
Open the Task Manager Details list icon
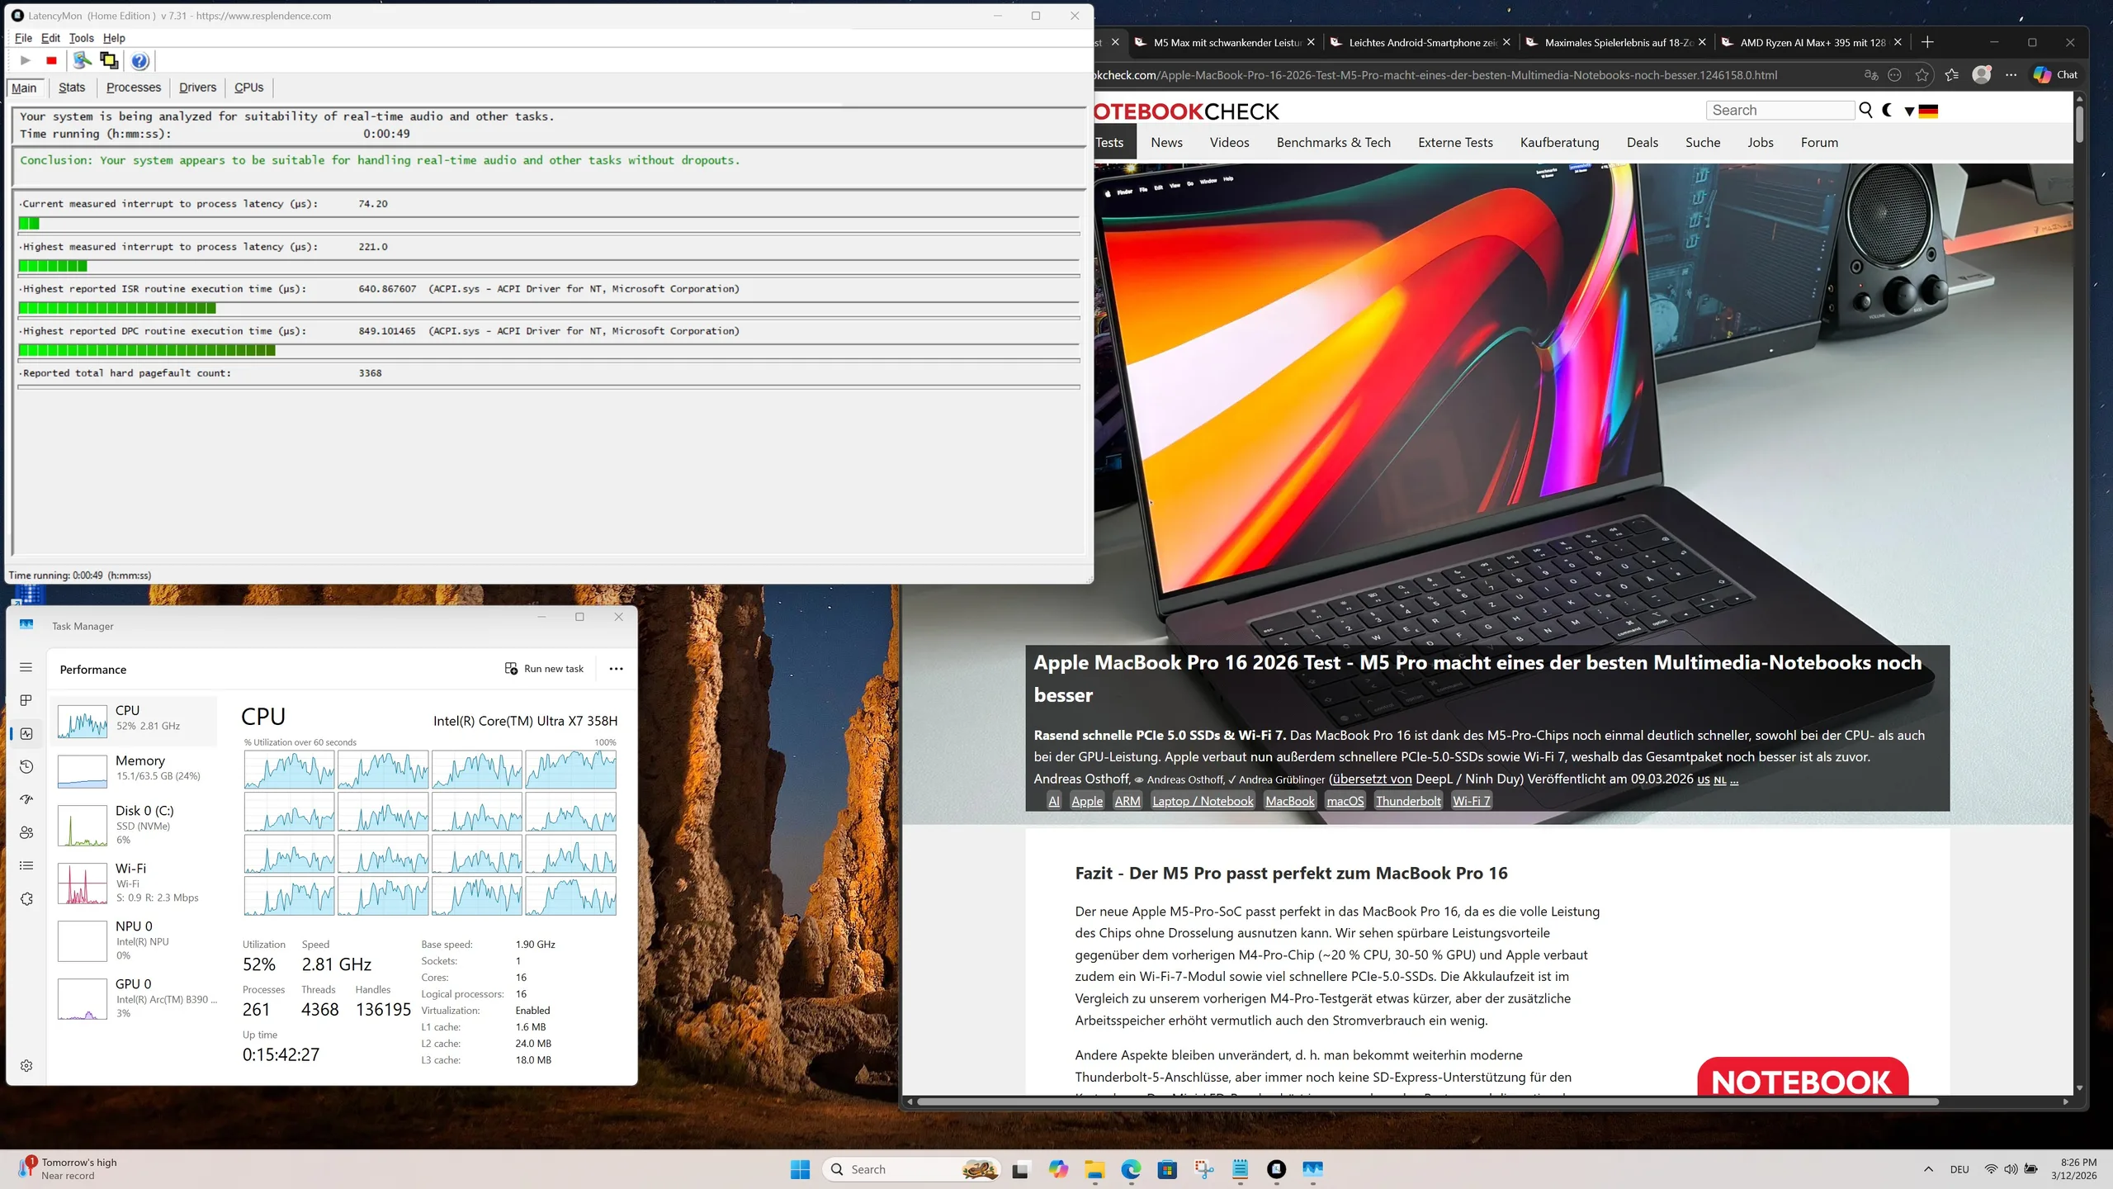click(x=26, y=865)
